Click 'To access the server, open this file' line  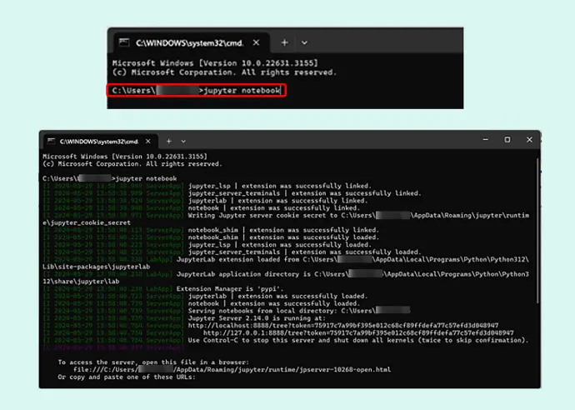153,362
